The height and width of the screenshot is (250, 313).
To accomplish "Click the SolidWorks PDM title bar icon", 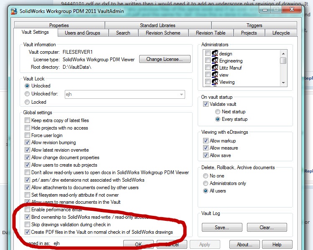I will pyautogui.click(x=14, y=11).
